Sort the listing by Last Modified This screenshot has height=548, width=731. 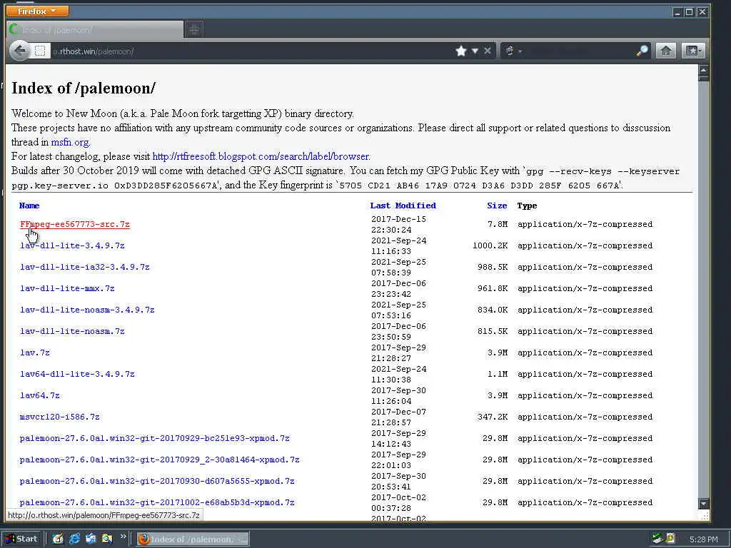[403, 205]
